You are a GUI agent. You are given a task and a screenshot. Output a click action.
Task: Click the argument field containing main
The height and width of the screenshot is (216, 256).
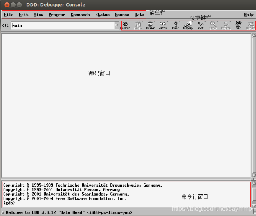tap(63, 25)
